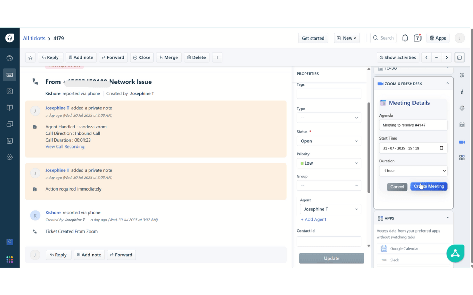Image resolution: width=473 pixels, height=295 pixels.
Task: Open Analytics reports icon in sidebar
Action: click(10, 141)
